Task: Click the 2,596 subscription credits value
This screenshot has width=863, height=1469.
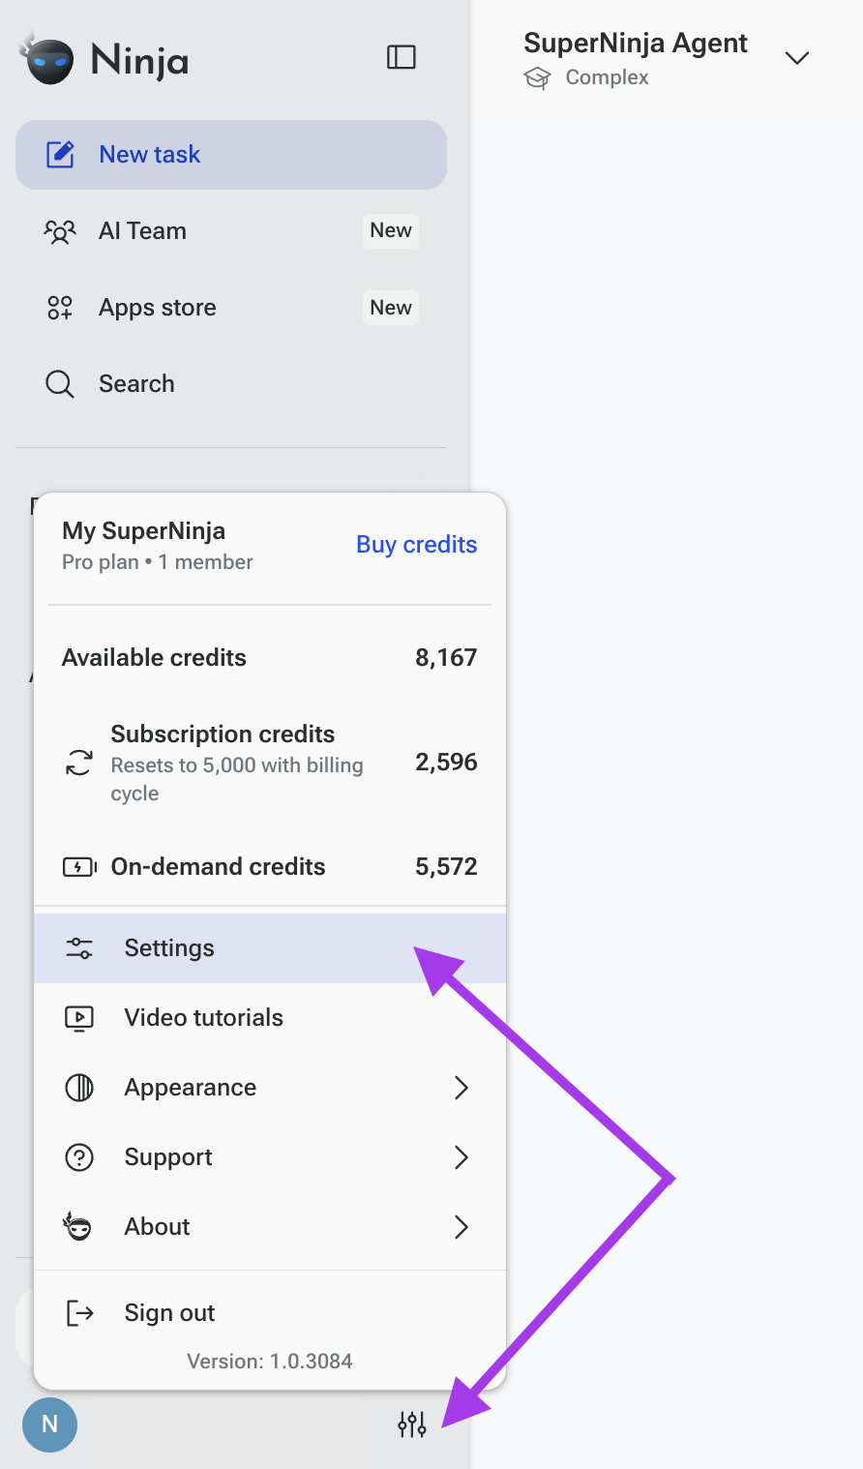Action: 446,763
